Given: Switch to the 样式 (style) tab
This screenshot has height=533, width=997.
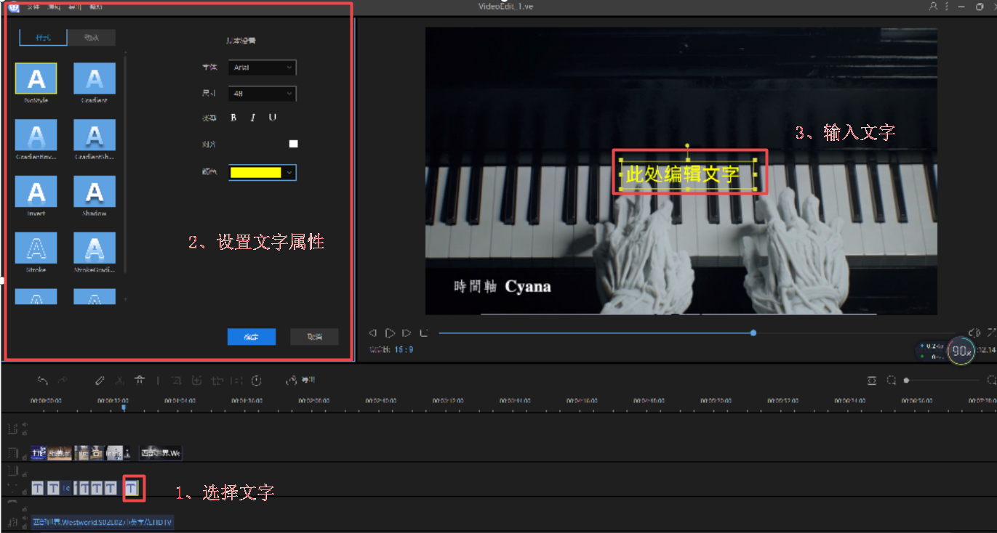Looking at the screenshot, I should (43, 38).
